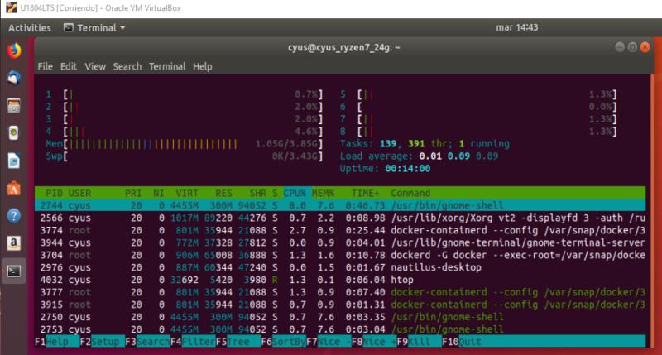Click F3 Search in htop footer
The width and height of the screenshot is (662, 355).
148,342
